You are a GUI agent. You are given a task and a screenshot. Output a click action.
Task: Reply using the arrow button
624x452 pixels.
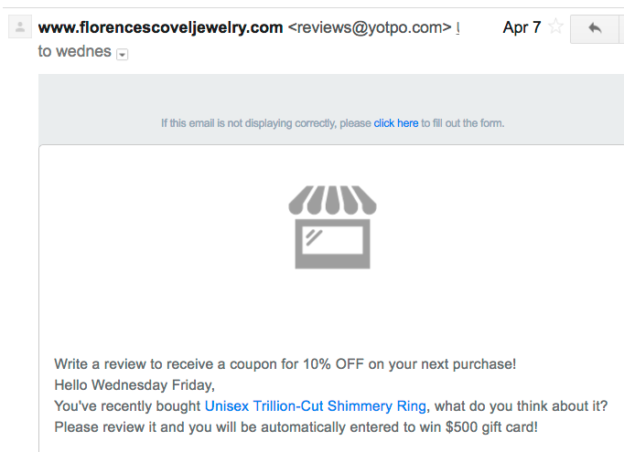pos(595,28)
